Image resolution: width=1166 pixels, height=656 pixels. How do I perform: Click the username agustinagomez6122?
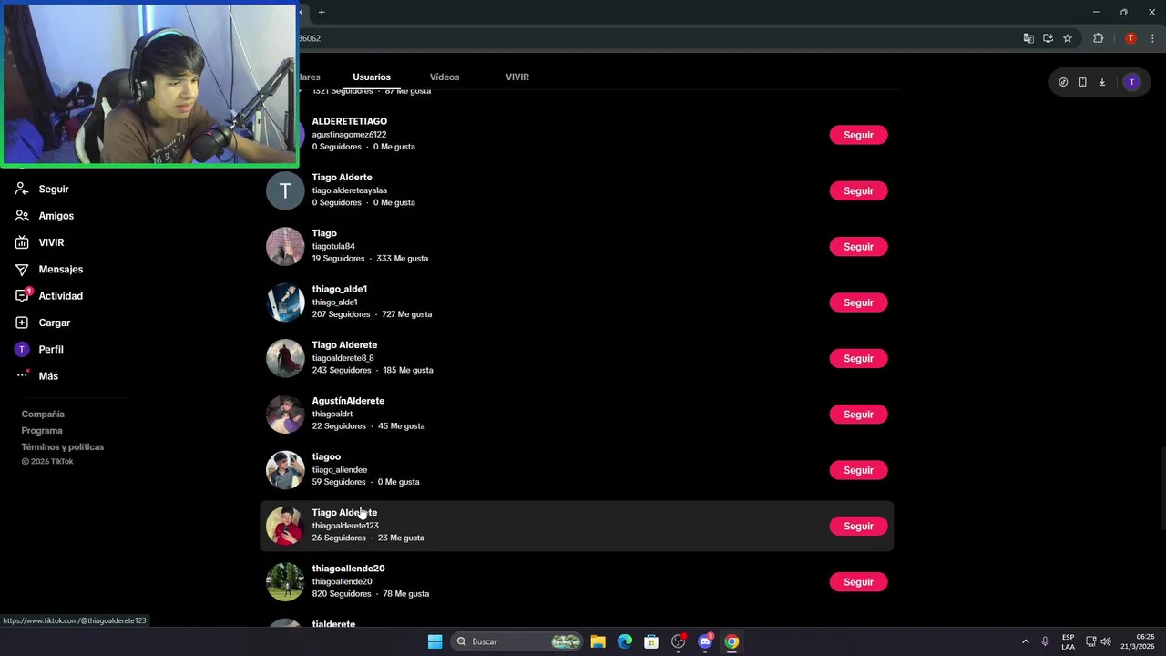(x=349, y=134)
